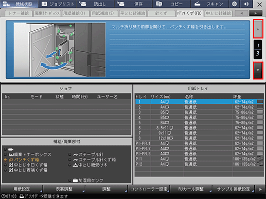Select tray 8 12x18 row
The width and height of the screenshot is (266, 199).
(199, 138)
